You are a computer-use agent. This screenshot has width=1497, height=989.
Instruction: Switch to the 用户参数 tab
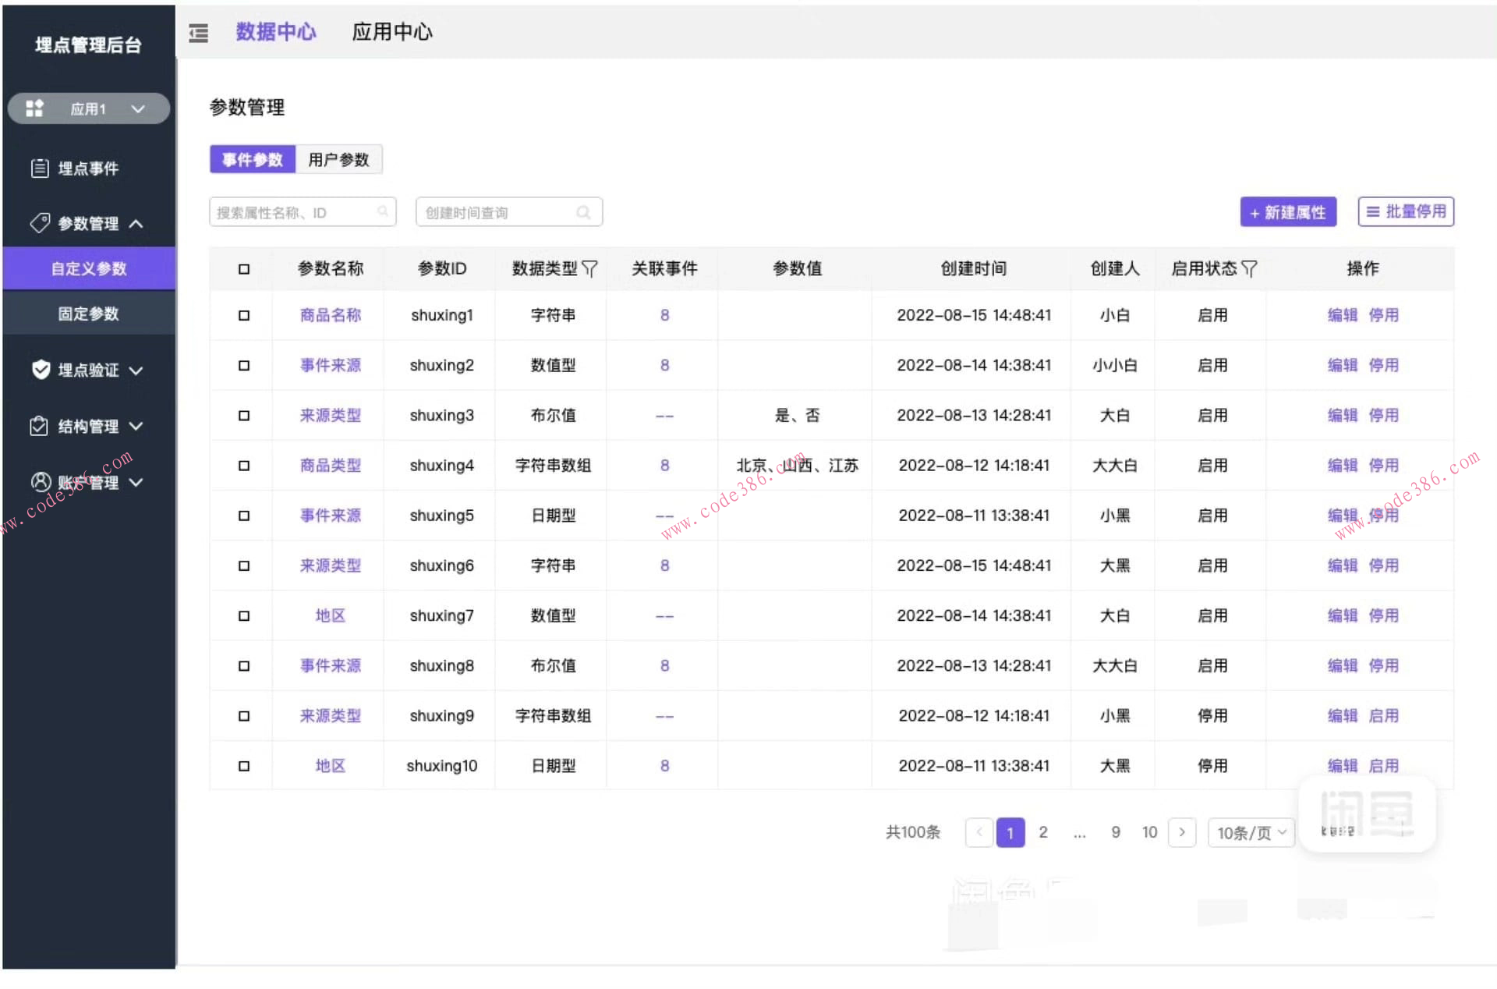coord(338,159)
